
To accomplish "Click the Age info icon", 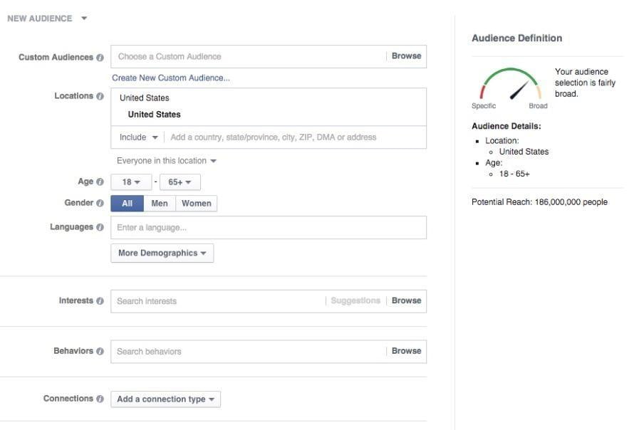I will (100, 182).
